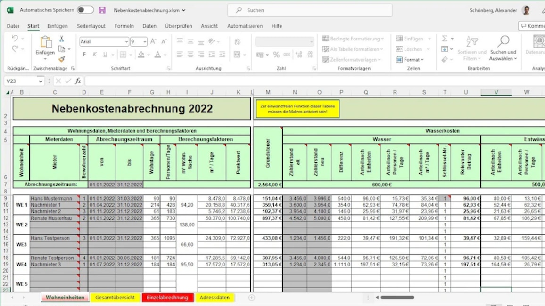Select the Kursiv (italic) icon
Viewport: 545px width, 306px height.
point(95,54)
